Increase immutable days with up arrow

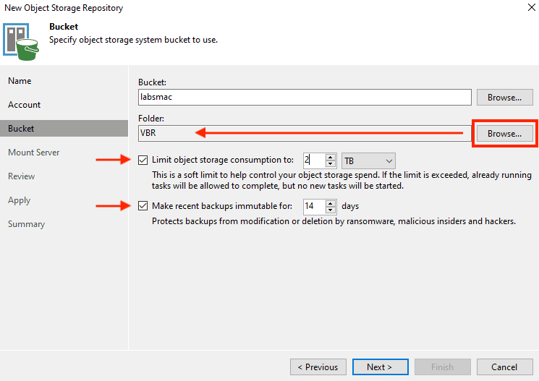(x=331, y=203)
